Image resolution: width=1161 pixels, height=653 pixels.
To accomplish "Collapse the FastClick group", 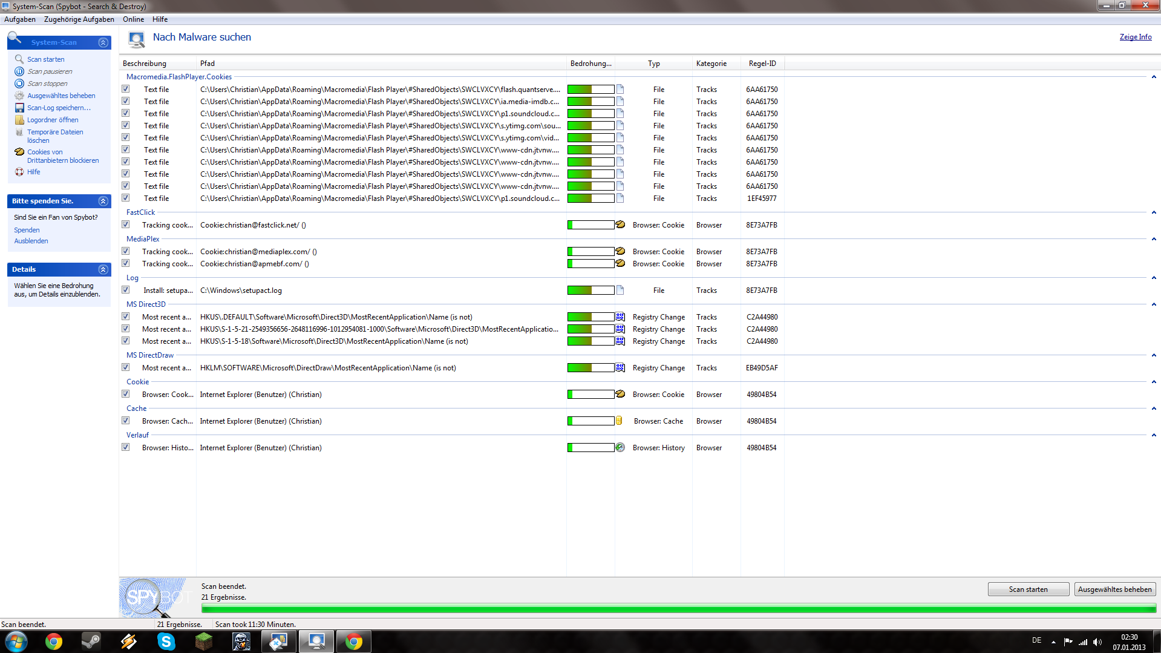I will (x=1154, y=212).
